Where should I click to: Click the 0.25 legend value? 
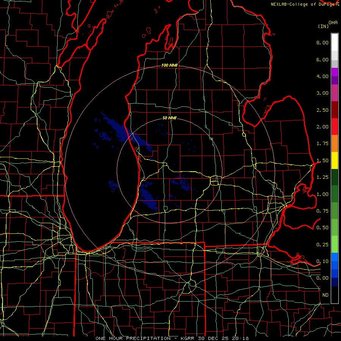pyautogui.click(x=322, y=245)
